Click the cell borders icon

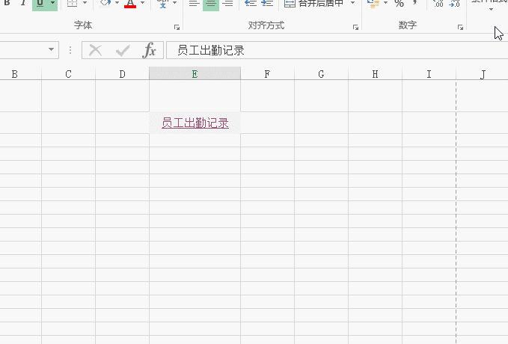tap(72, 3)
